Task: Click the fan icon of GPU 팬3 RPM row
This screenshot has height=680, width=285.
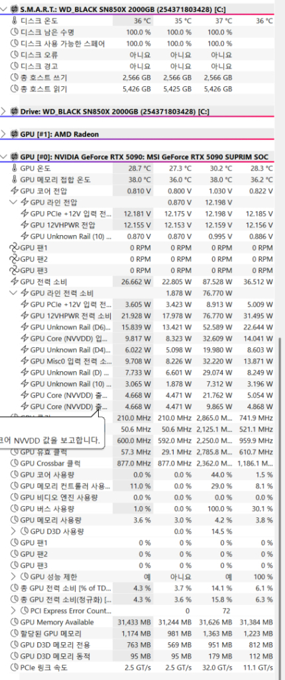Action: (x=14, y=270)
